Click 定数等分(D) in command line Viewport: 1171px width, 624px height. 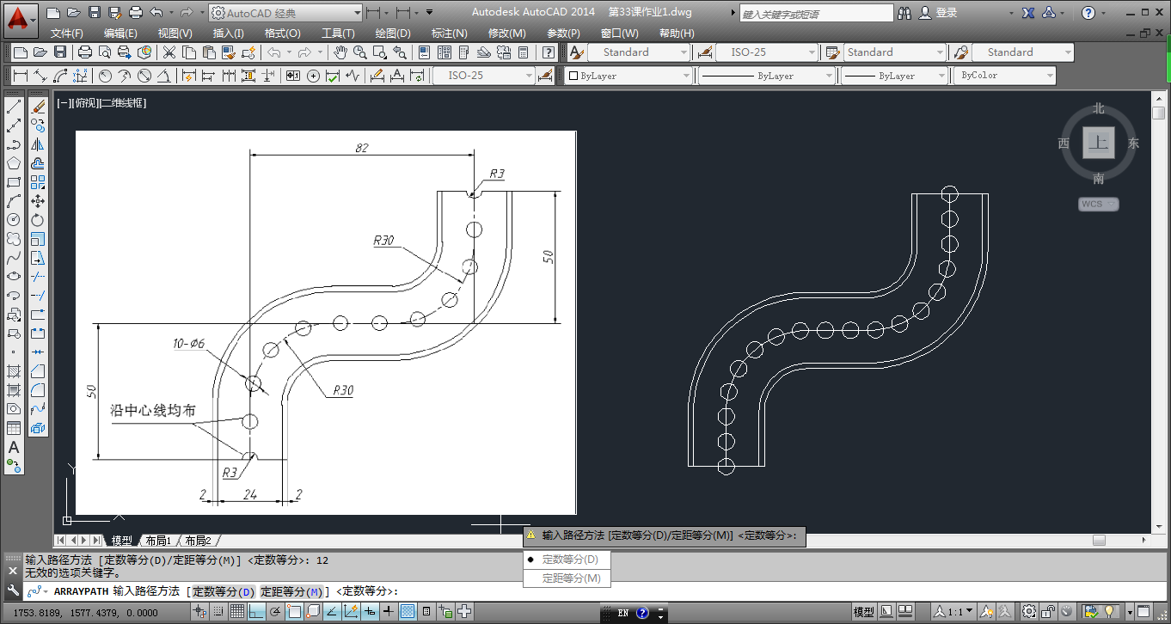(223, 591)
